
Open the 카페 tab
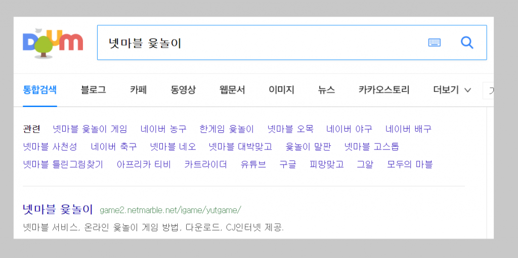click(139, 90)
